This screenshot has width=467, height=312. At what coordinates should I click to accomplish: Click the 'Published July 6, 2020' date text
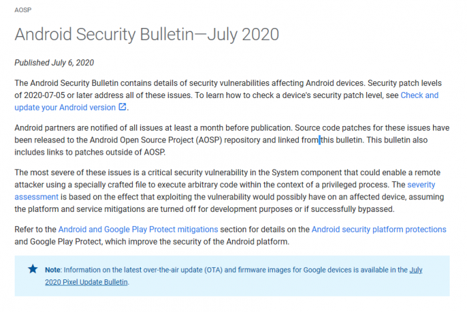pyautogui.click(x=54, y=63)
